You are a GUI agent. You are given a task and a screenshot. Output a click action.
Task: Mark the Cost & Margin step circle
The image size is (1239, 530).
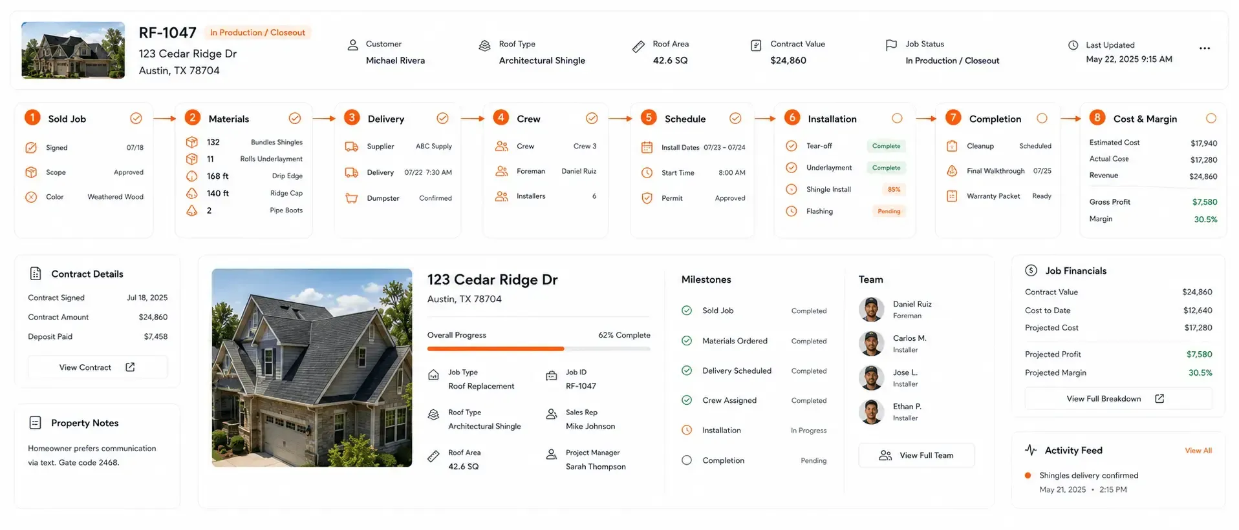pyautogui.click(x=1211, y=118)
